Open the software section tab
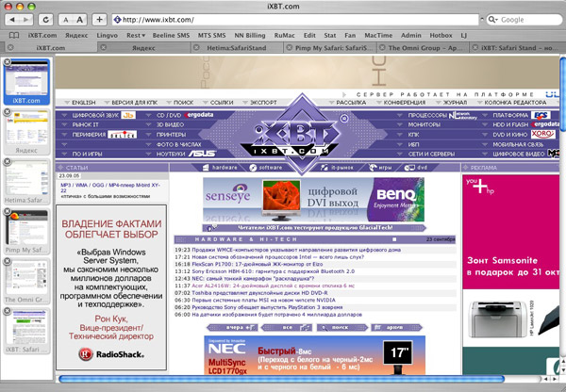The height and width of the screenshot is (392, 566). pyautogui.click(x=266, y=168)
